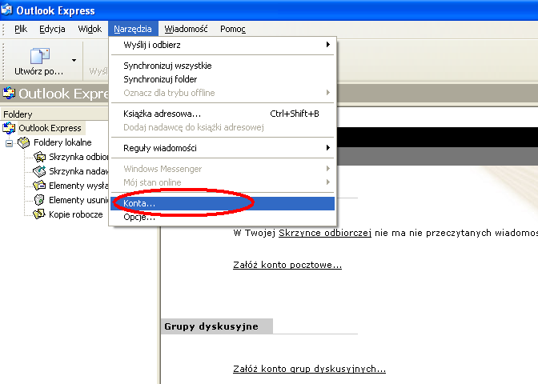This screenshot has width=538, height=384.
Task: Select Outlook Express in the folder tree
Action: [50, 128]
